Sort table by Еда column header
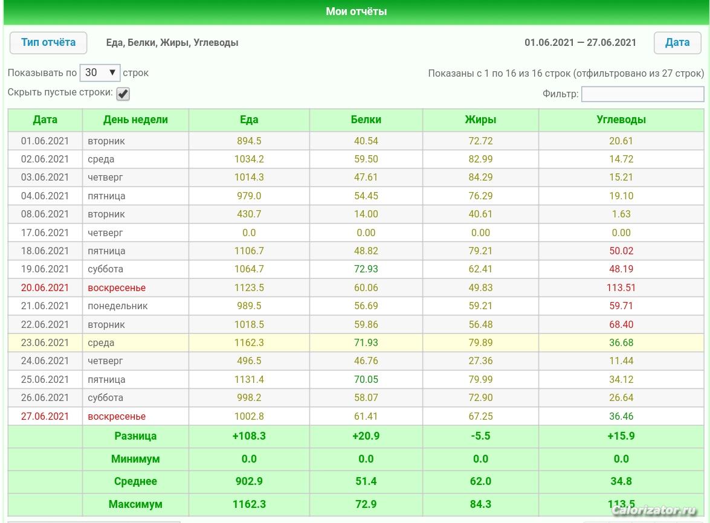The height and width of the screenshot is (523, 710). click(249, 120)
